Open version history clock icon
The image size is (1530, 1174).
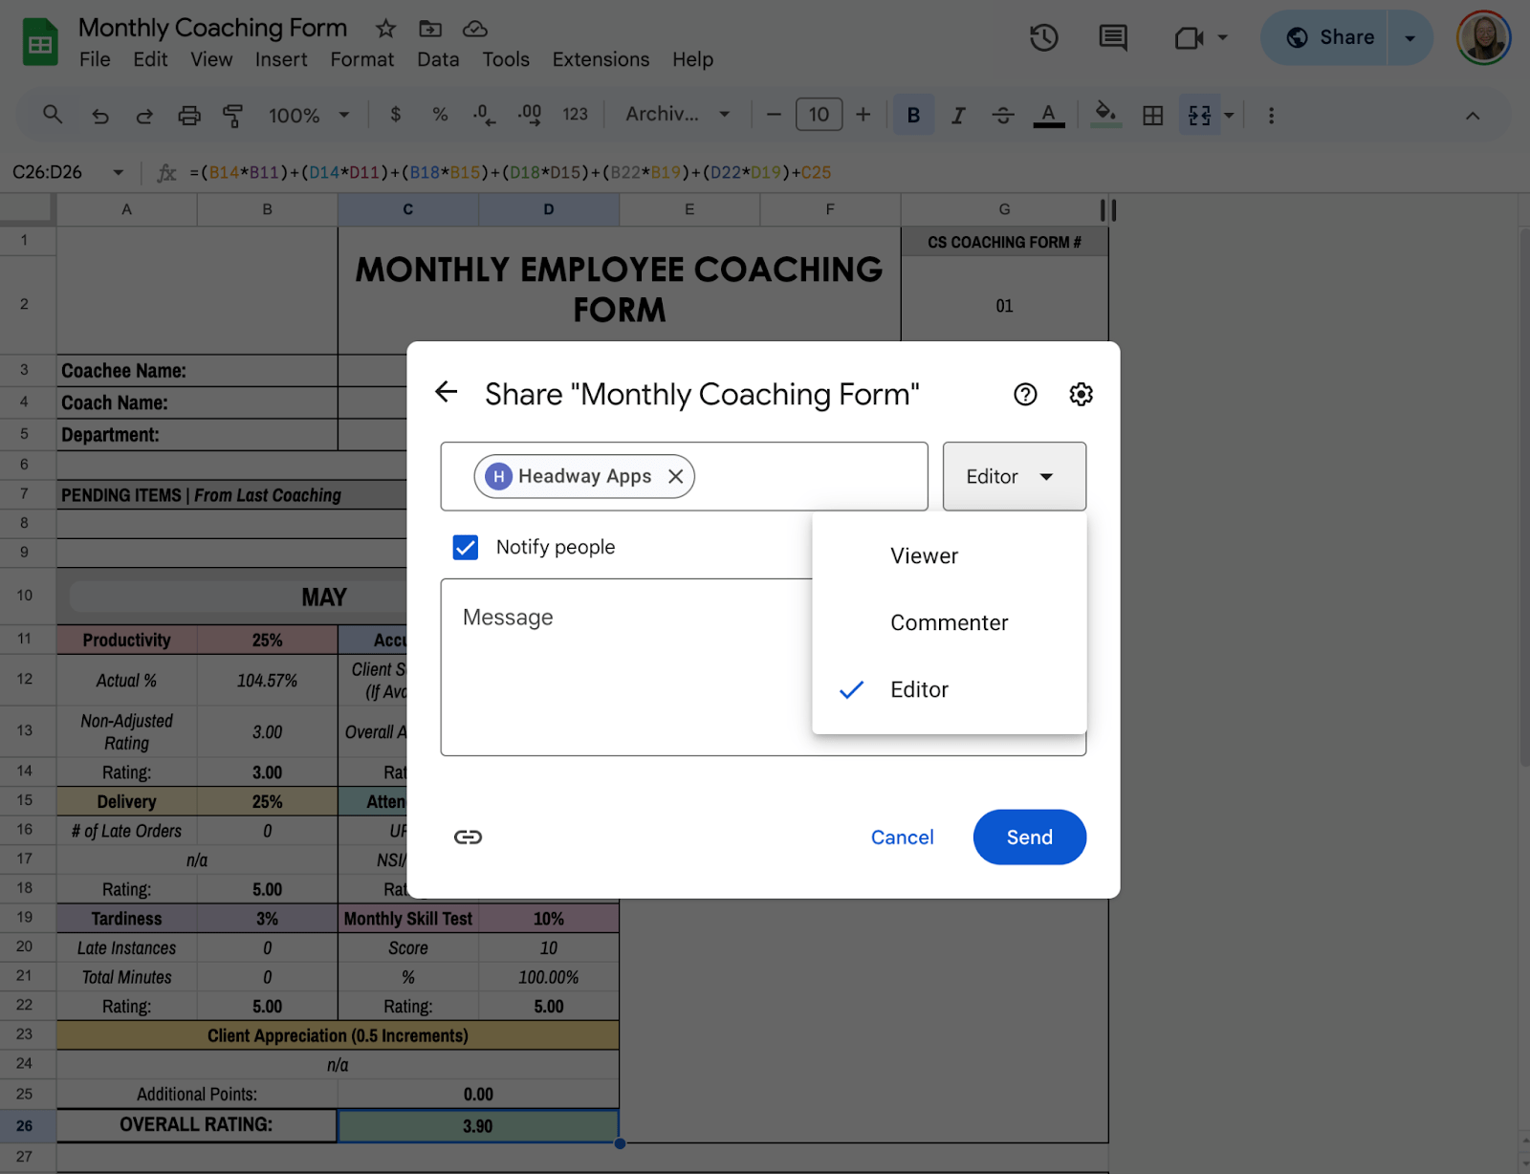point(1043,38)
